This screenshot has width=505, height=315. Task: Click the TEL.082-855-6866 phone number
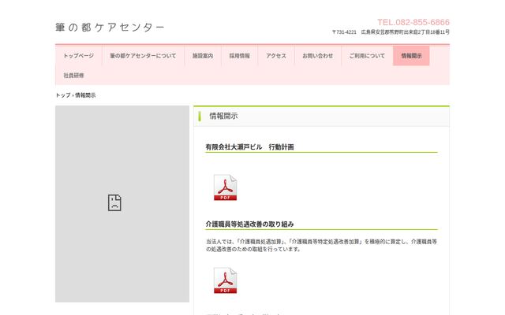pos(413,22)
